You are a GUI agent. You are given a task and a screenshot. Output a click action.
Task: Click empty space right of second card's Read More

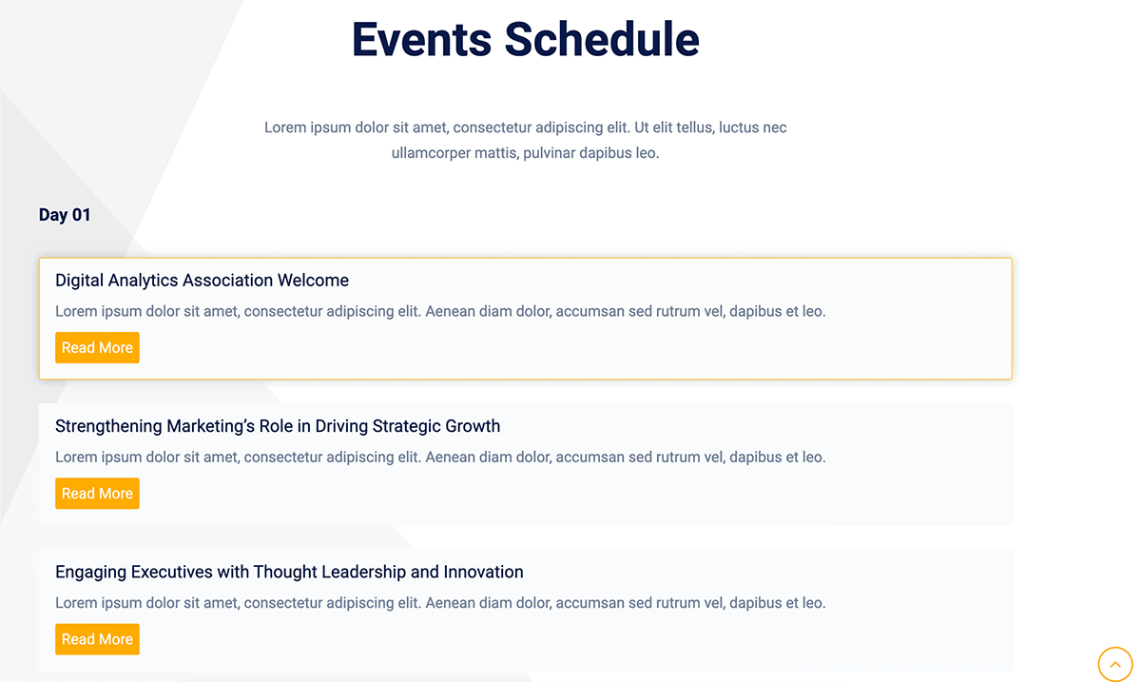(x=570, y=494)
